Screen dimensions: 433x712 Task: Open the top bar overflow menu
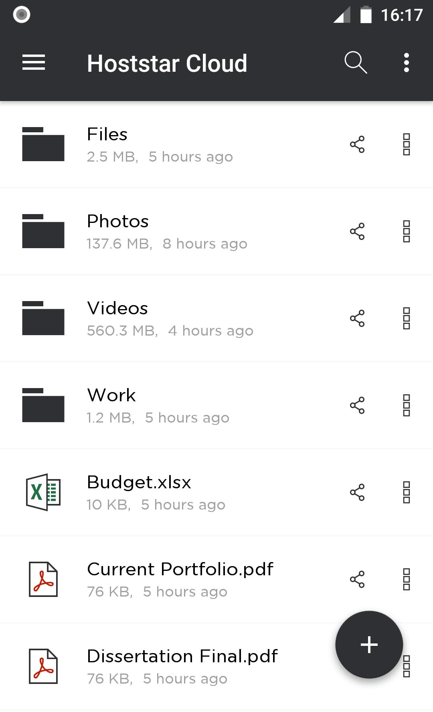(406, 63)
